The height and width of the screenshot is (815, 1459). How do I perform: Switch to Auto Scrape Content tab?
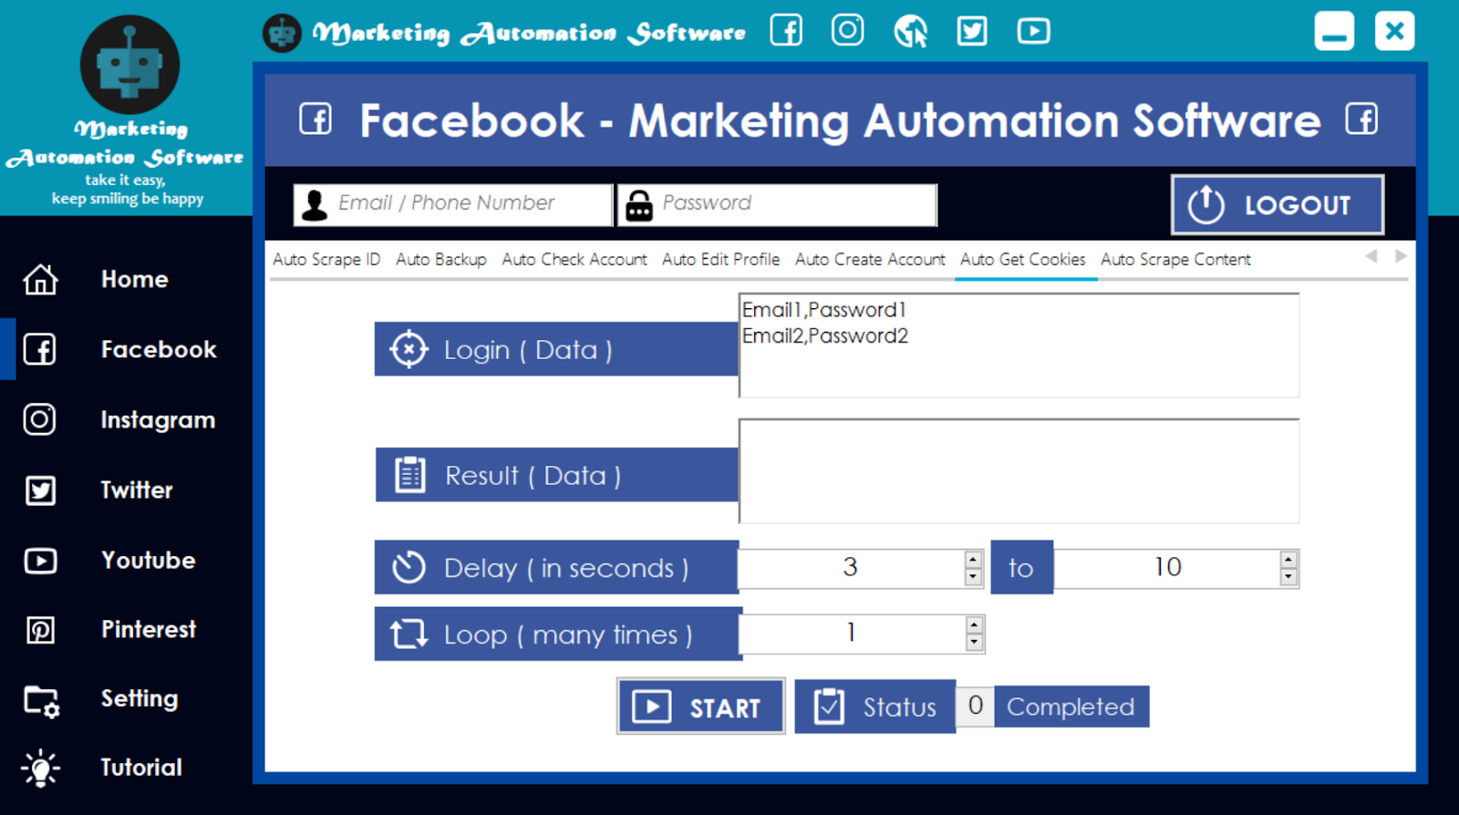(1176, 260)
